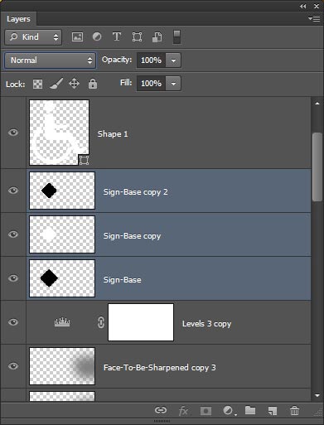Create new layer icon
324x425 pixels.
tap(273, 411)
